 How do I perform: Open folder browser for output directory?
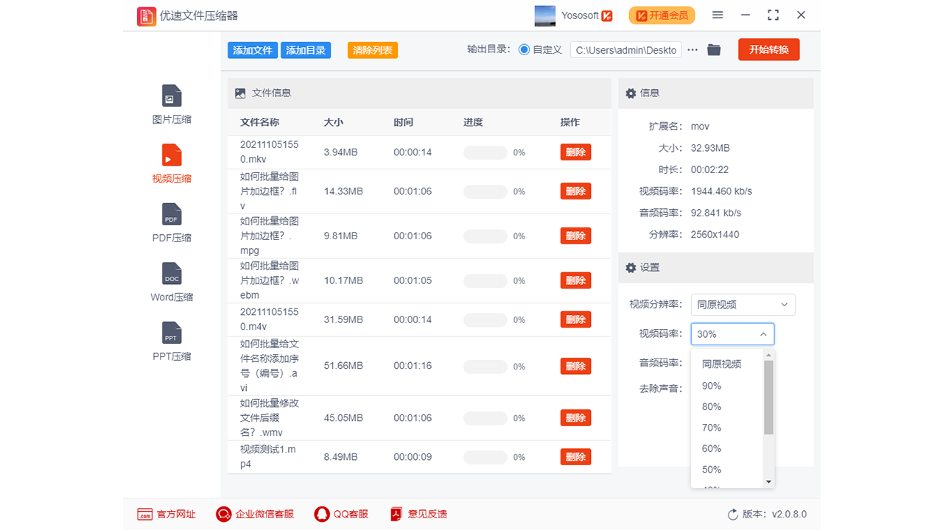pyautogui.click(x=713, y=50)
